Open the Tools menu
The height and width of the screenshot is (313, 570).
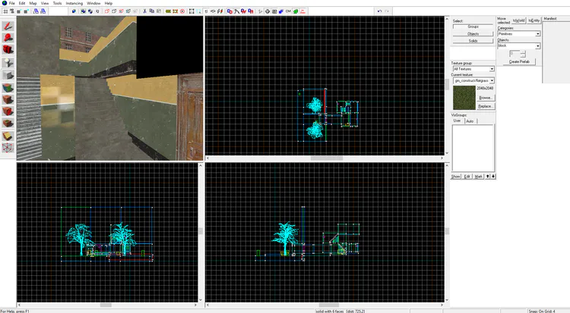tap(58, 3)
